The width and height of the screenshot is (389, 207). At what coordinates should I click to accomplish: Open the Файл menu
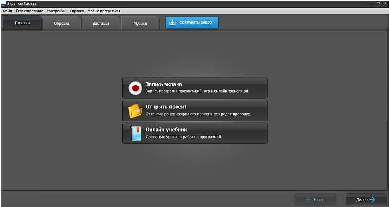[x=7, y=11]
